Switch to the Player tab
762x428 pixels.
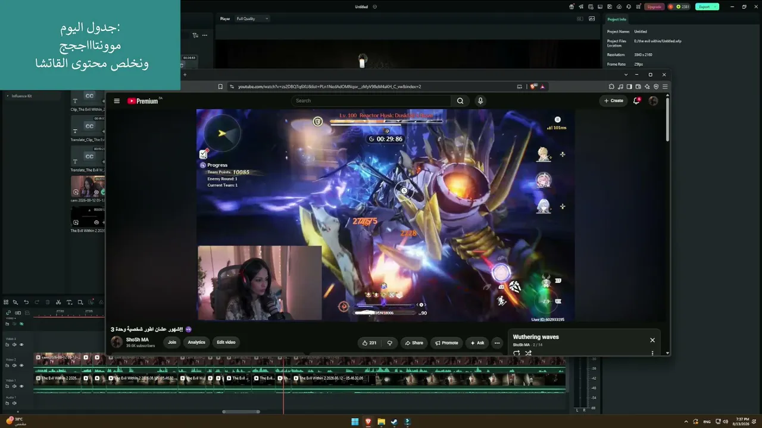coord(225,18)
